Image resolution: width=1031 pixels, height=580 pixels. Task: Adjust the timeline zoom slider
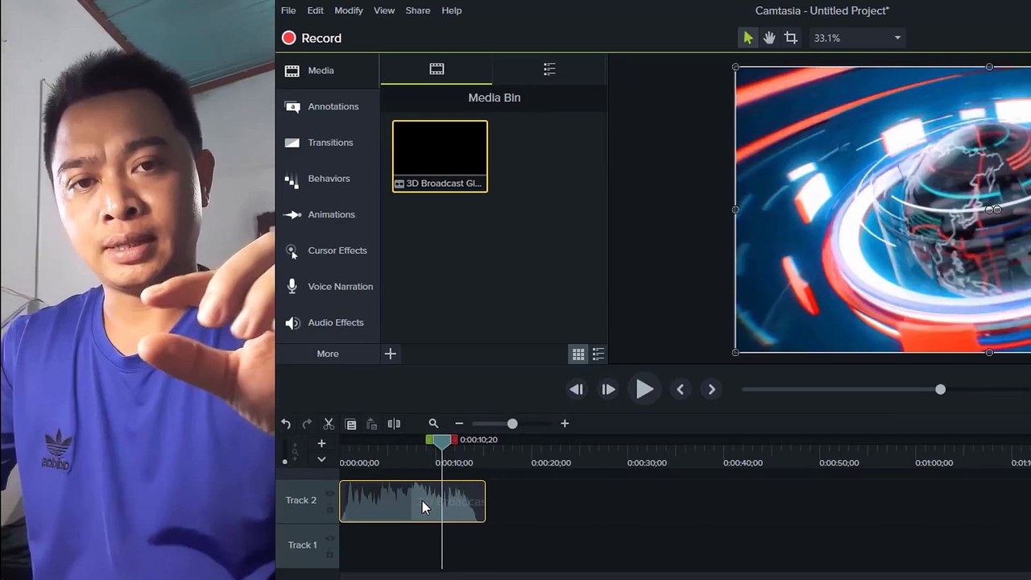(512, 424)
